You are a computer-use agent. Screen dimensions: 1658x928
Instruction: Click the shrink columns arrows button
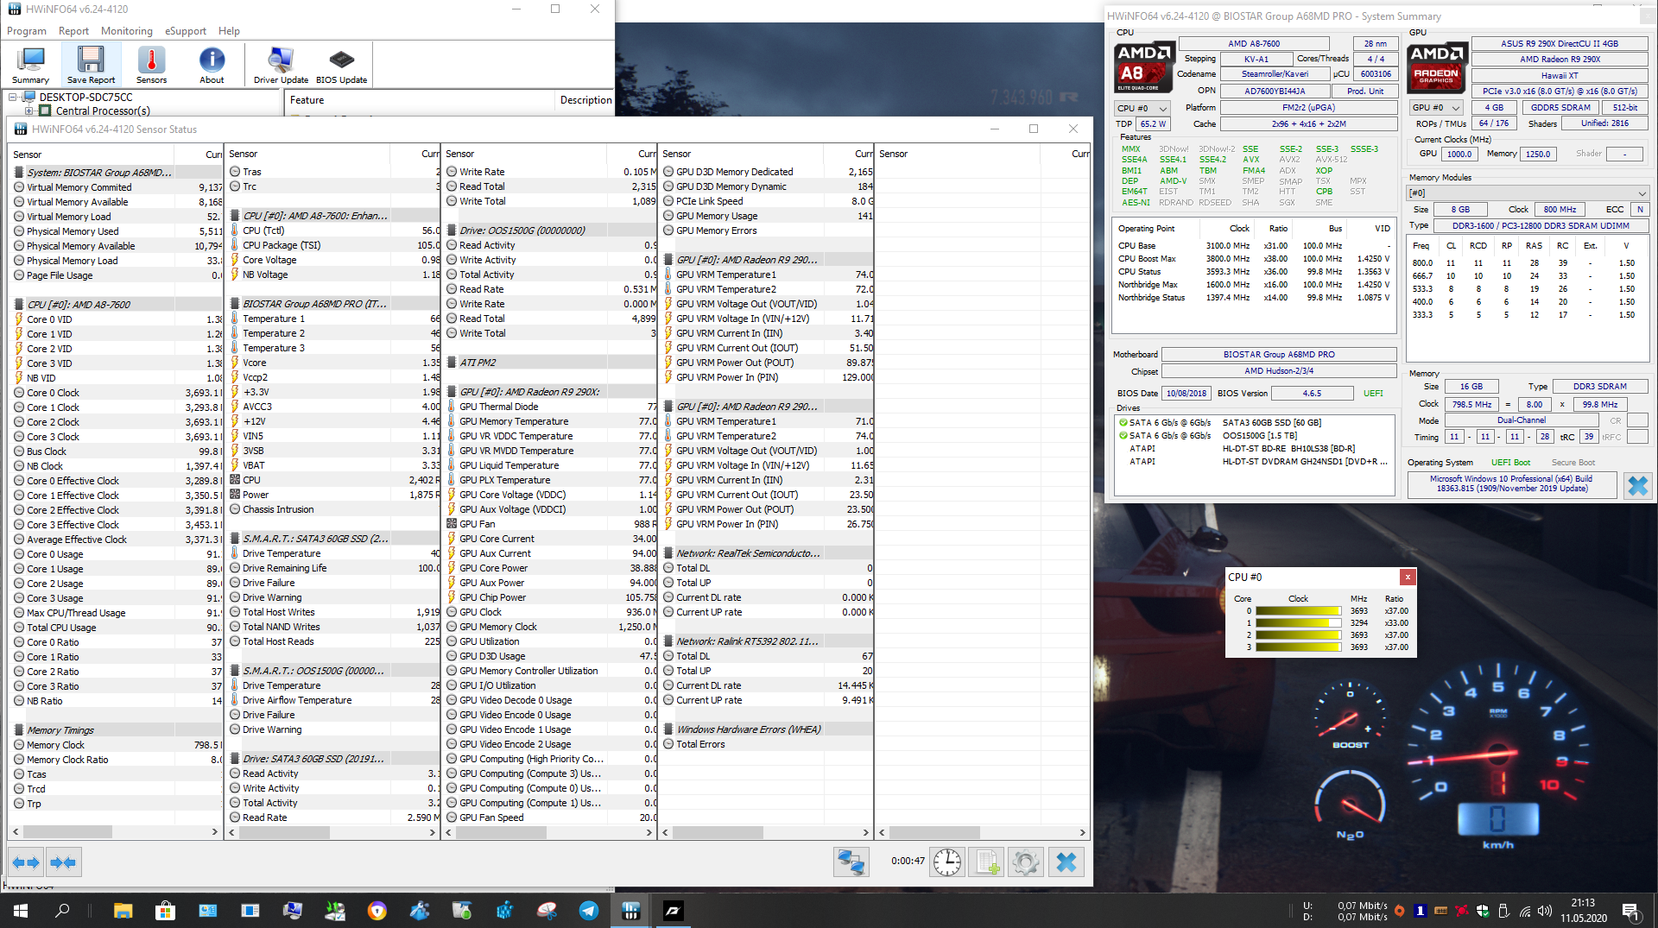tap(64, 862)
